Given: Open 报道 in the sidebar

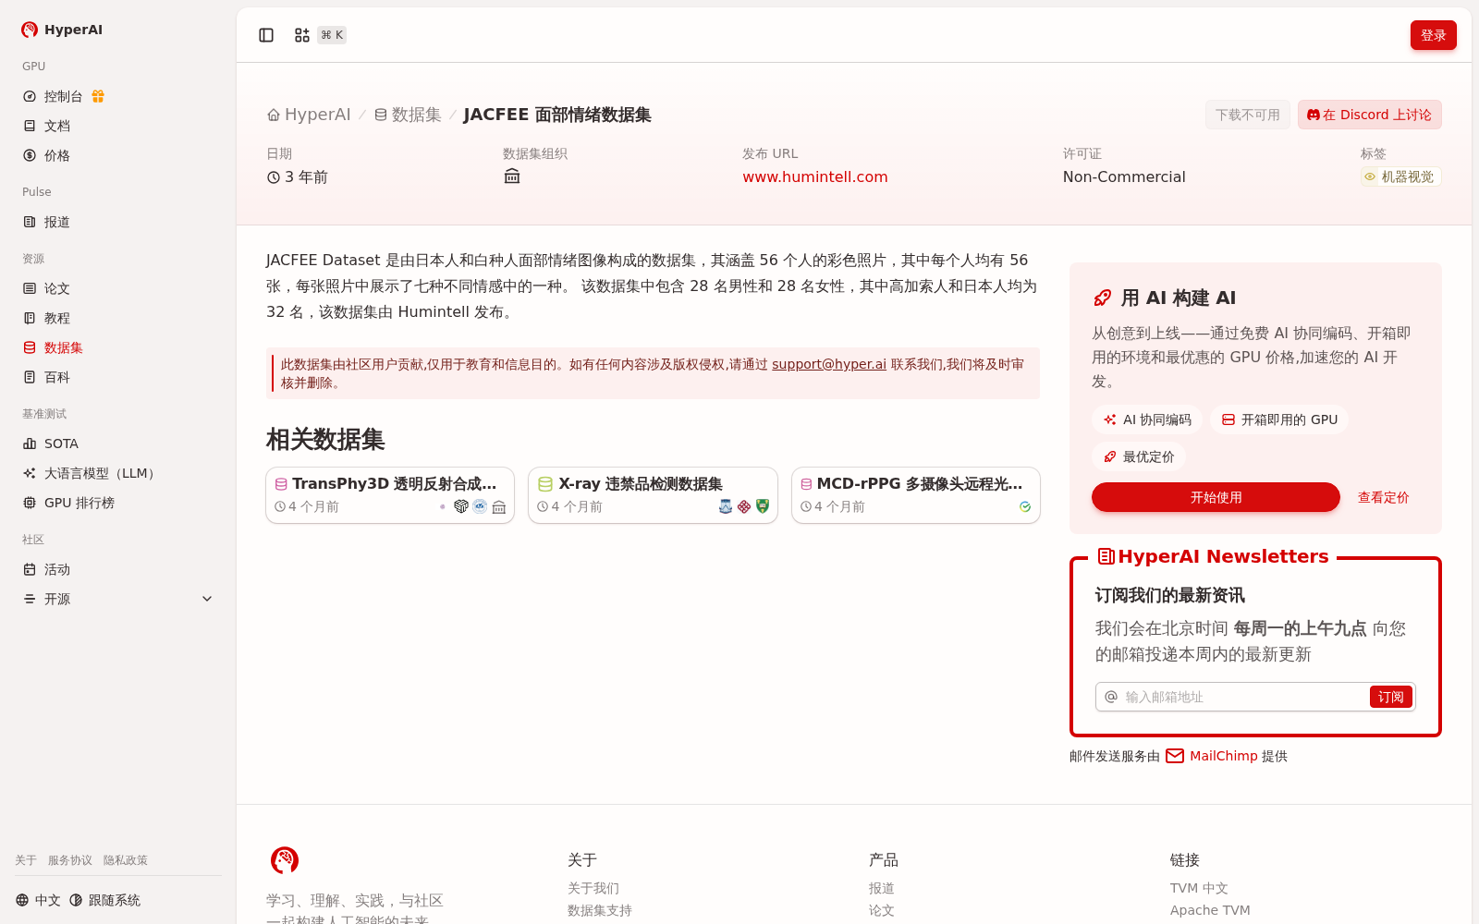Looking at the screenshot, I should click(x=118, y=222).
